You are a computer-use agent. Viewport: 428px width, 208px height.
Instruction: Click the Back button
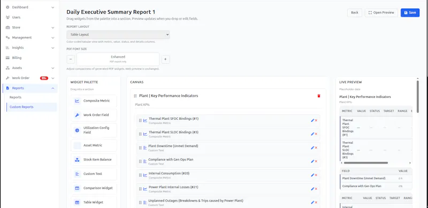pyautogui.click(x=355, y=12)
